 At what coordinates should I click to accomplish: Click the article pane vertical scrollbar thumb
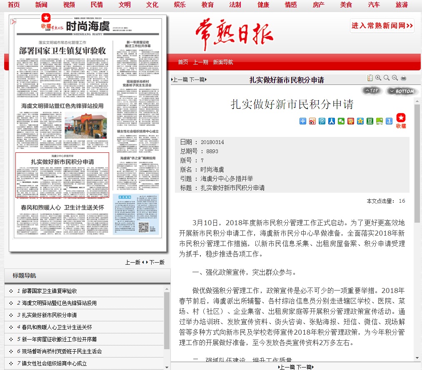coord(417,163)
